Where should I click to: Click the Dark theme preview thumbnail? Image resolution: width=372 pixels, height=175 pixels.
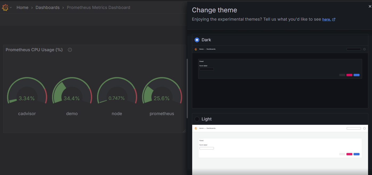pyautogui.click(x=280, y=77)
